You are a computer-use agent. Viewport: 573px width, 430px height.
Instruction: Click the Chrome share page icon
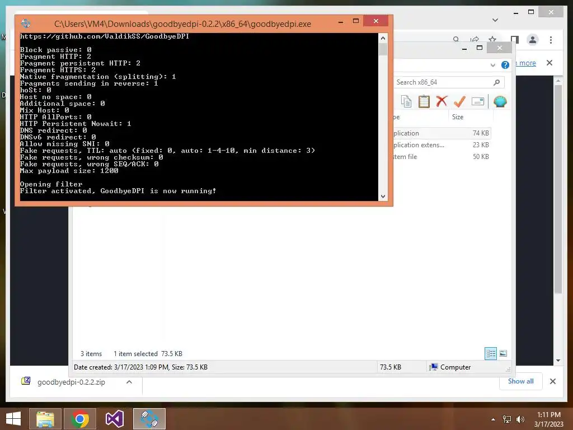(x=475, y=39)
